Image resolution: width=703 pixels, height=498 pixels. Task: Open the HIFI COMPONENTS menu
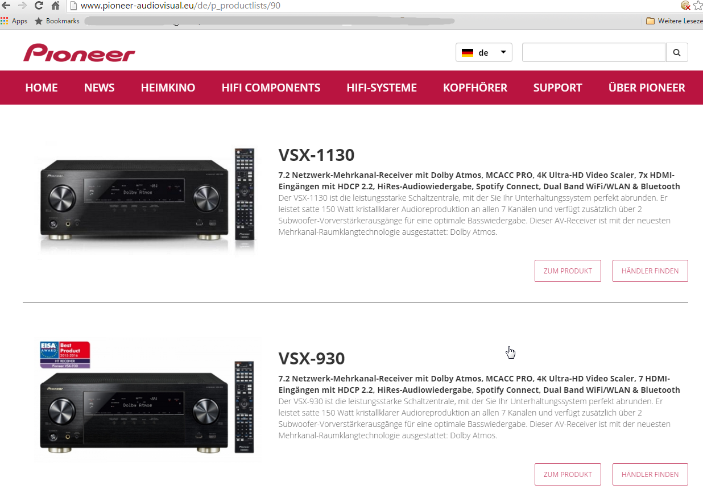click(271, 88)
